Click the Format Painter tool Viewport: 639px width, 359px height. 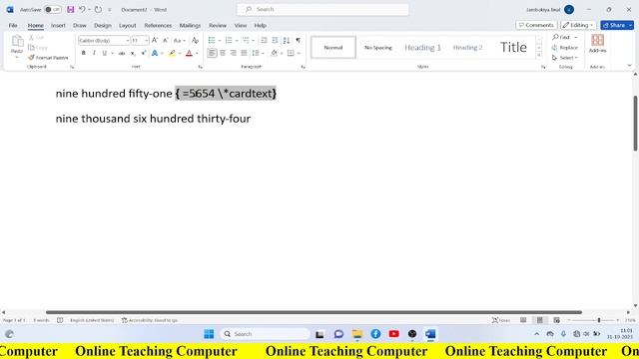click(48, 58)
